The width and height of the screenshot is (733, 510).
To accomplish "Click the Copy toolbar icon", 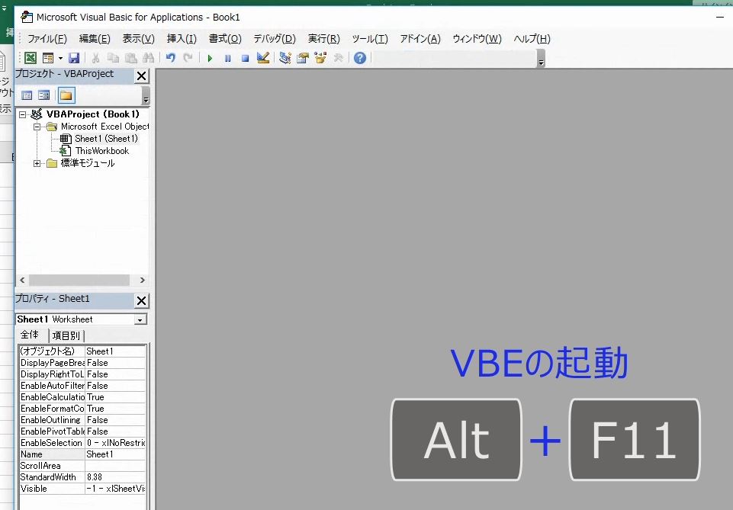I will 113,58.
